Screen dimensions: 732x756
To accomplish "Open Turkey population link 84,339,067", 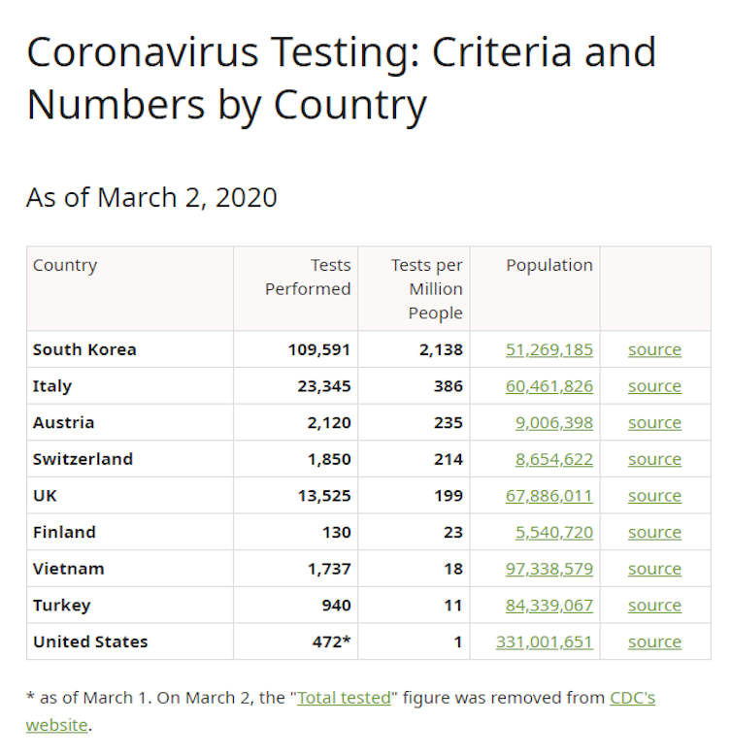I will [549, 606].
